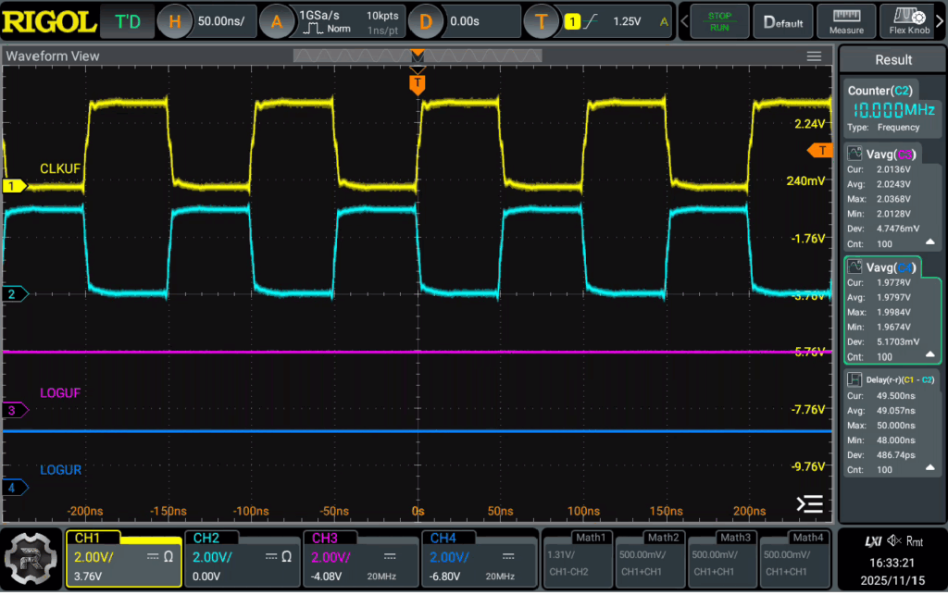Click channel 1 ground marker
Viewport: 948px width, 595px height.
(x=15, y=186)
